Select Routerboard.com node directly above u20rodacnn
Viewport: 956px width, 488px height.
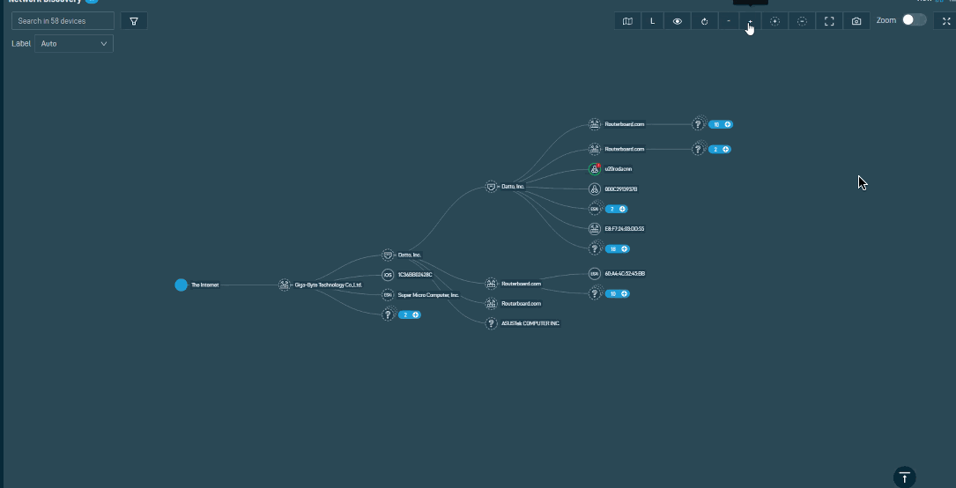(x=595, y=149)
